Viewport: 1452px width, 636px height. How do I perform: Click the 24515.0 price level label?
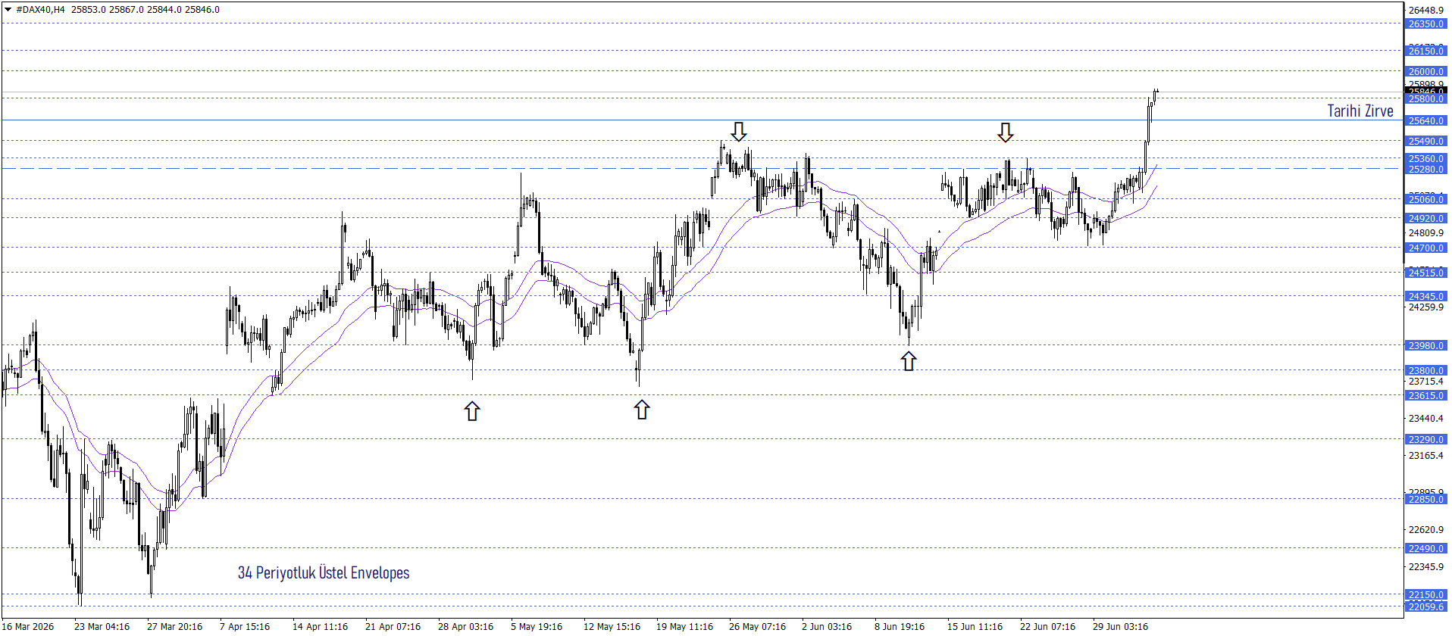[1426, 273]
